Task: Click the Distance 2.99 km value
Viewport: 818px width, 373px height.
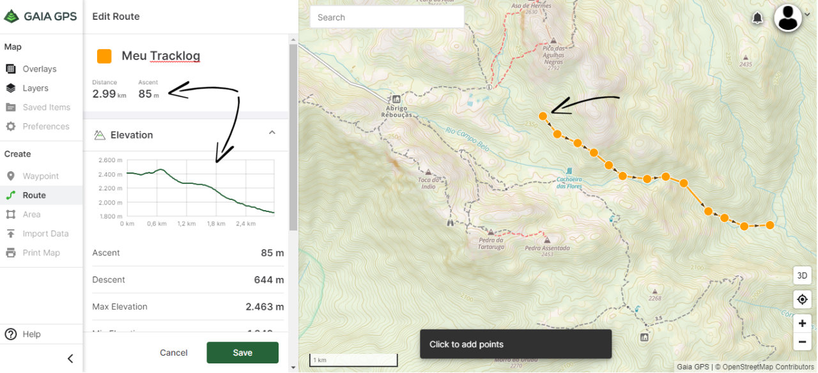Action: click(109, 94)
